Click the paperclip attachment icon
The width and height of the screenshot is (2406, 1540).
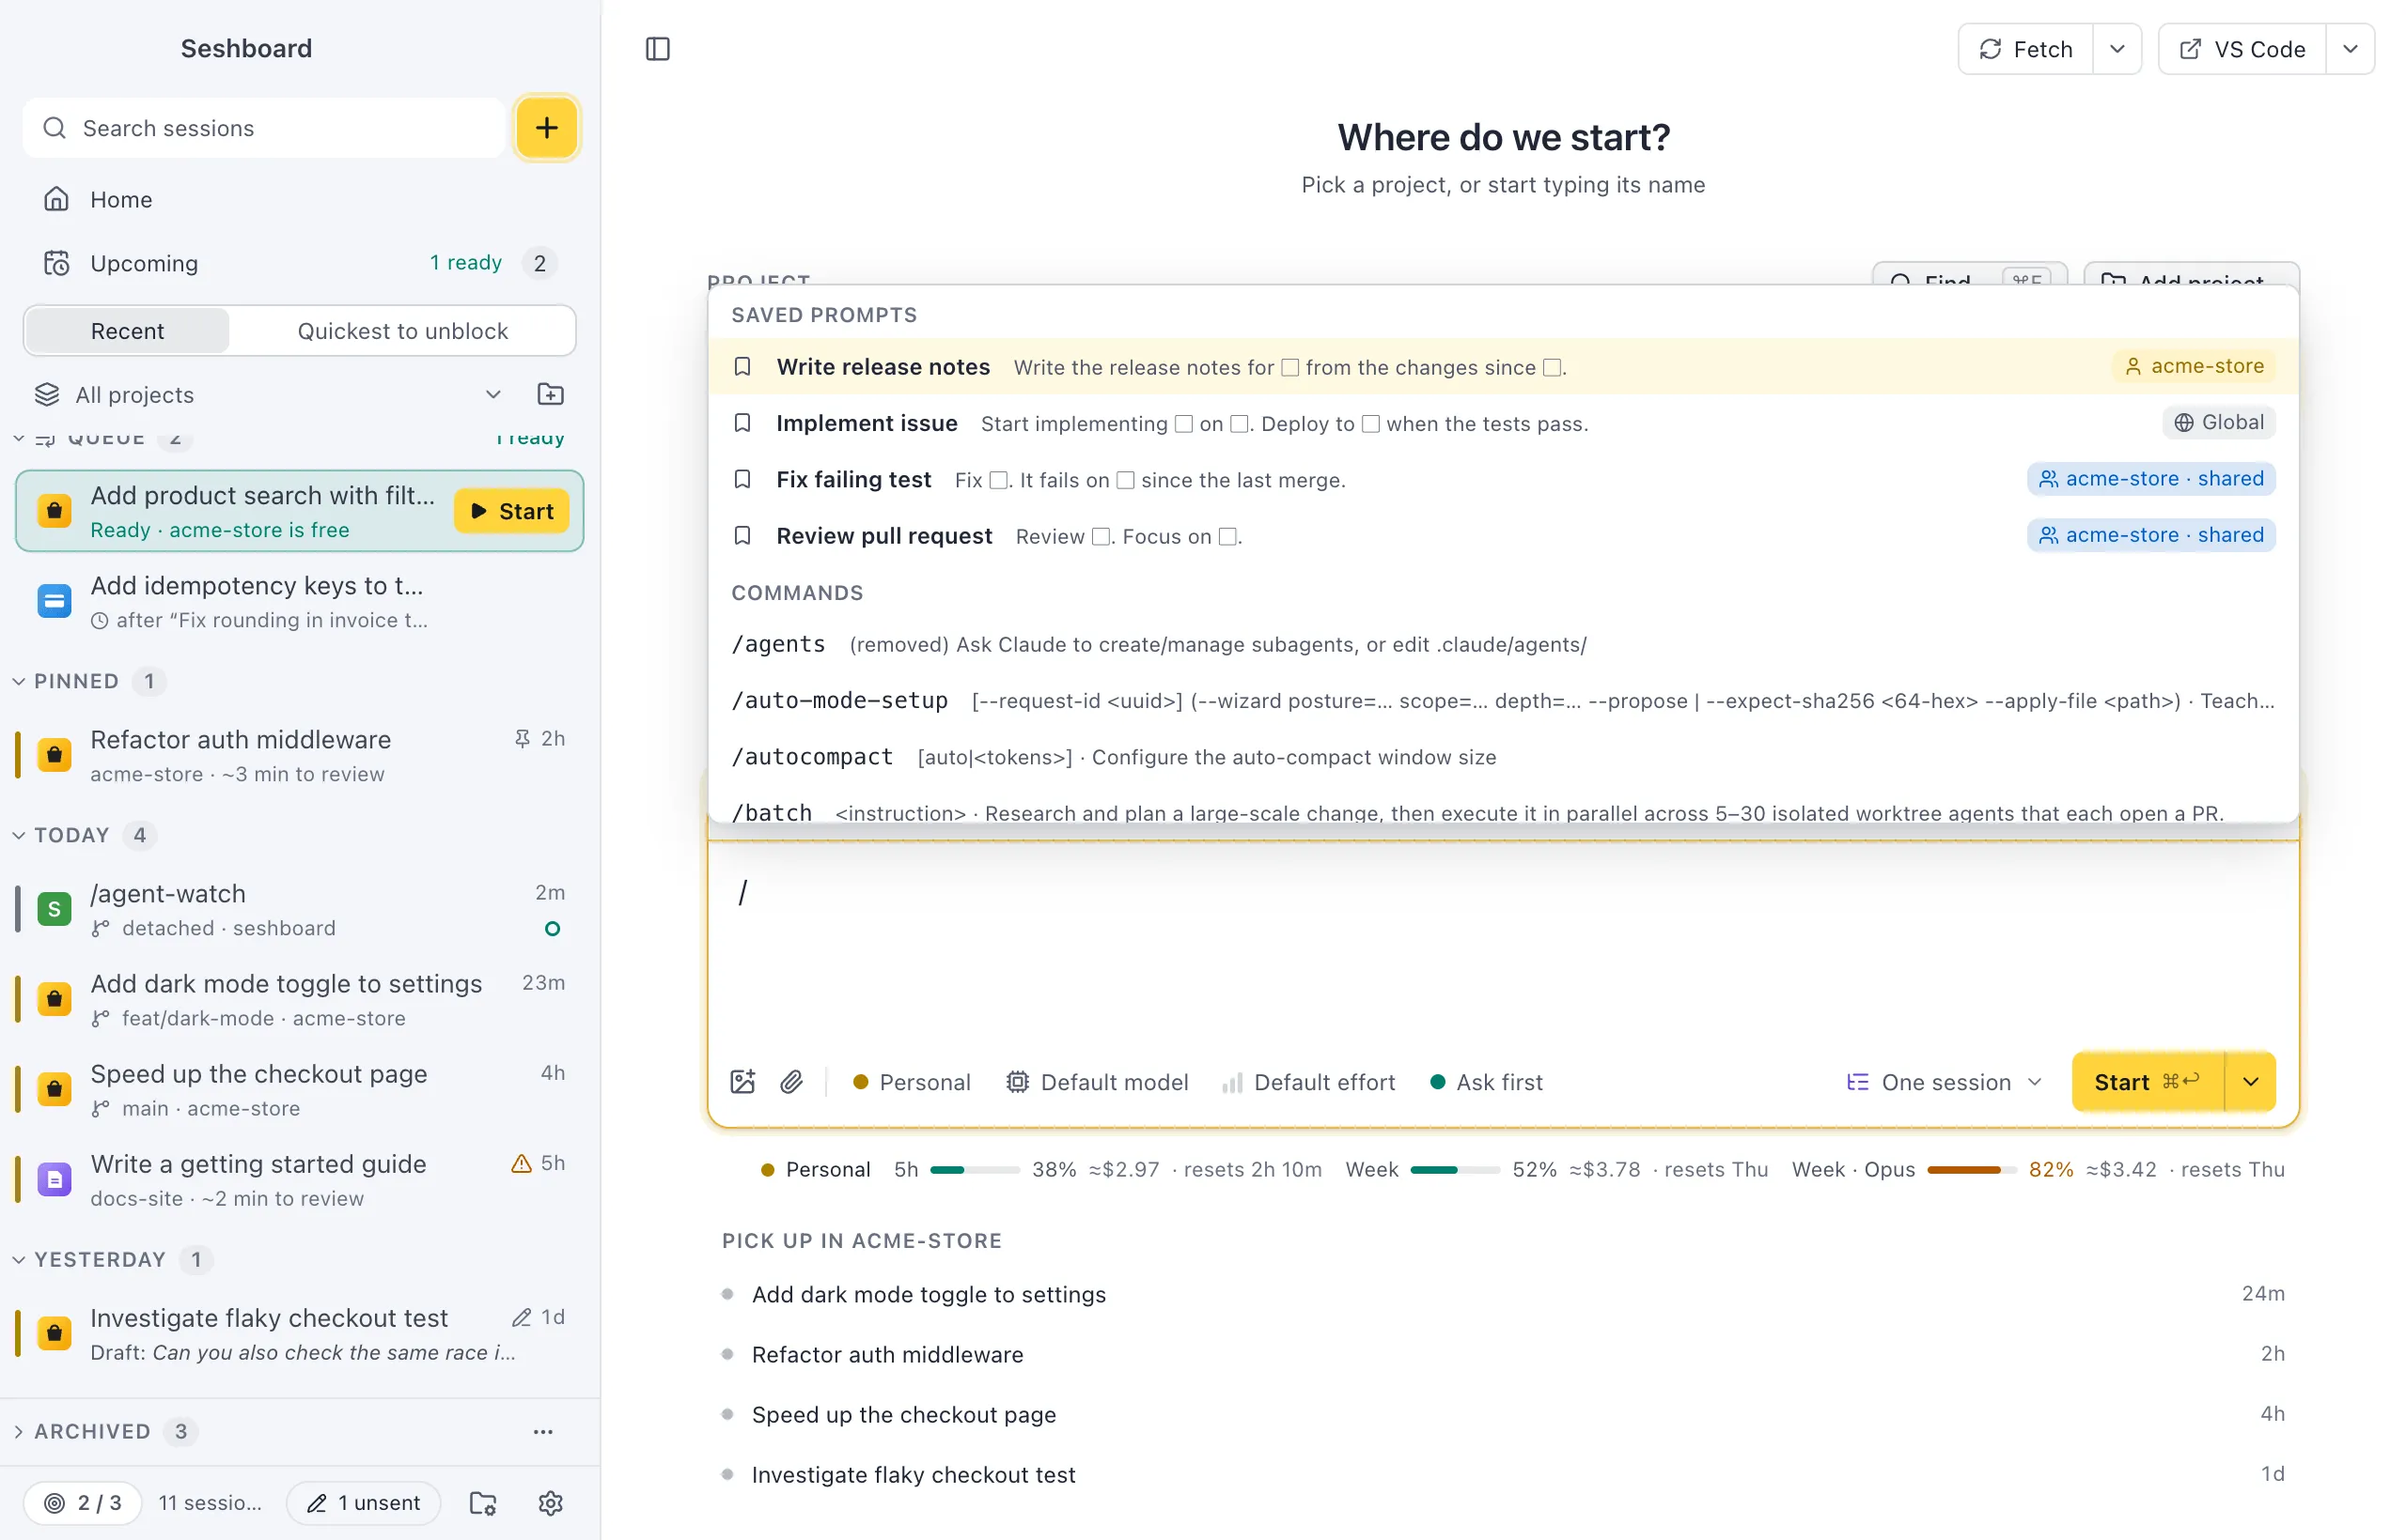[x=791, y=1082]
